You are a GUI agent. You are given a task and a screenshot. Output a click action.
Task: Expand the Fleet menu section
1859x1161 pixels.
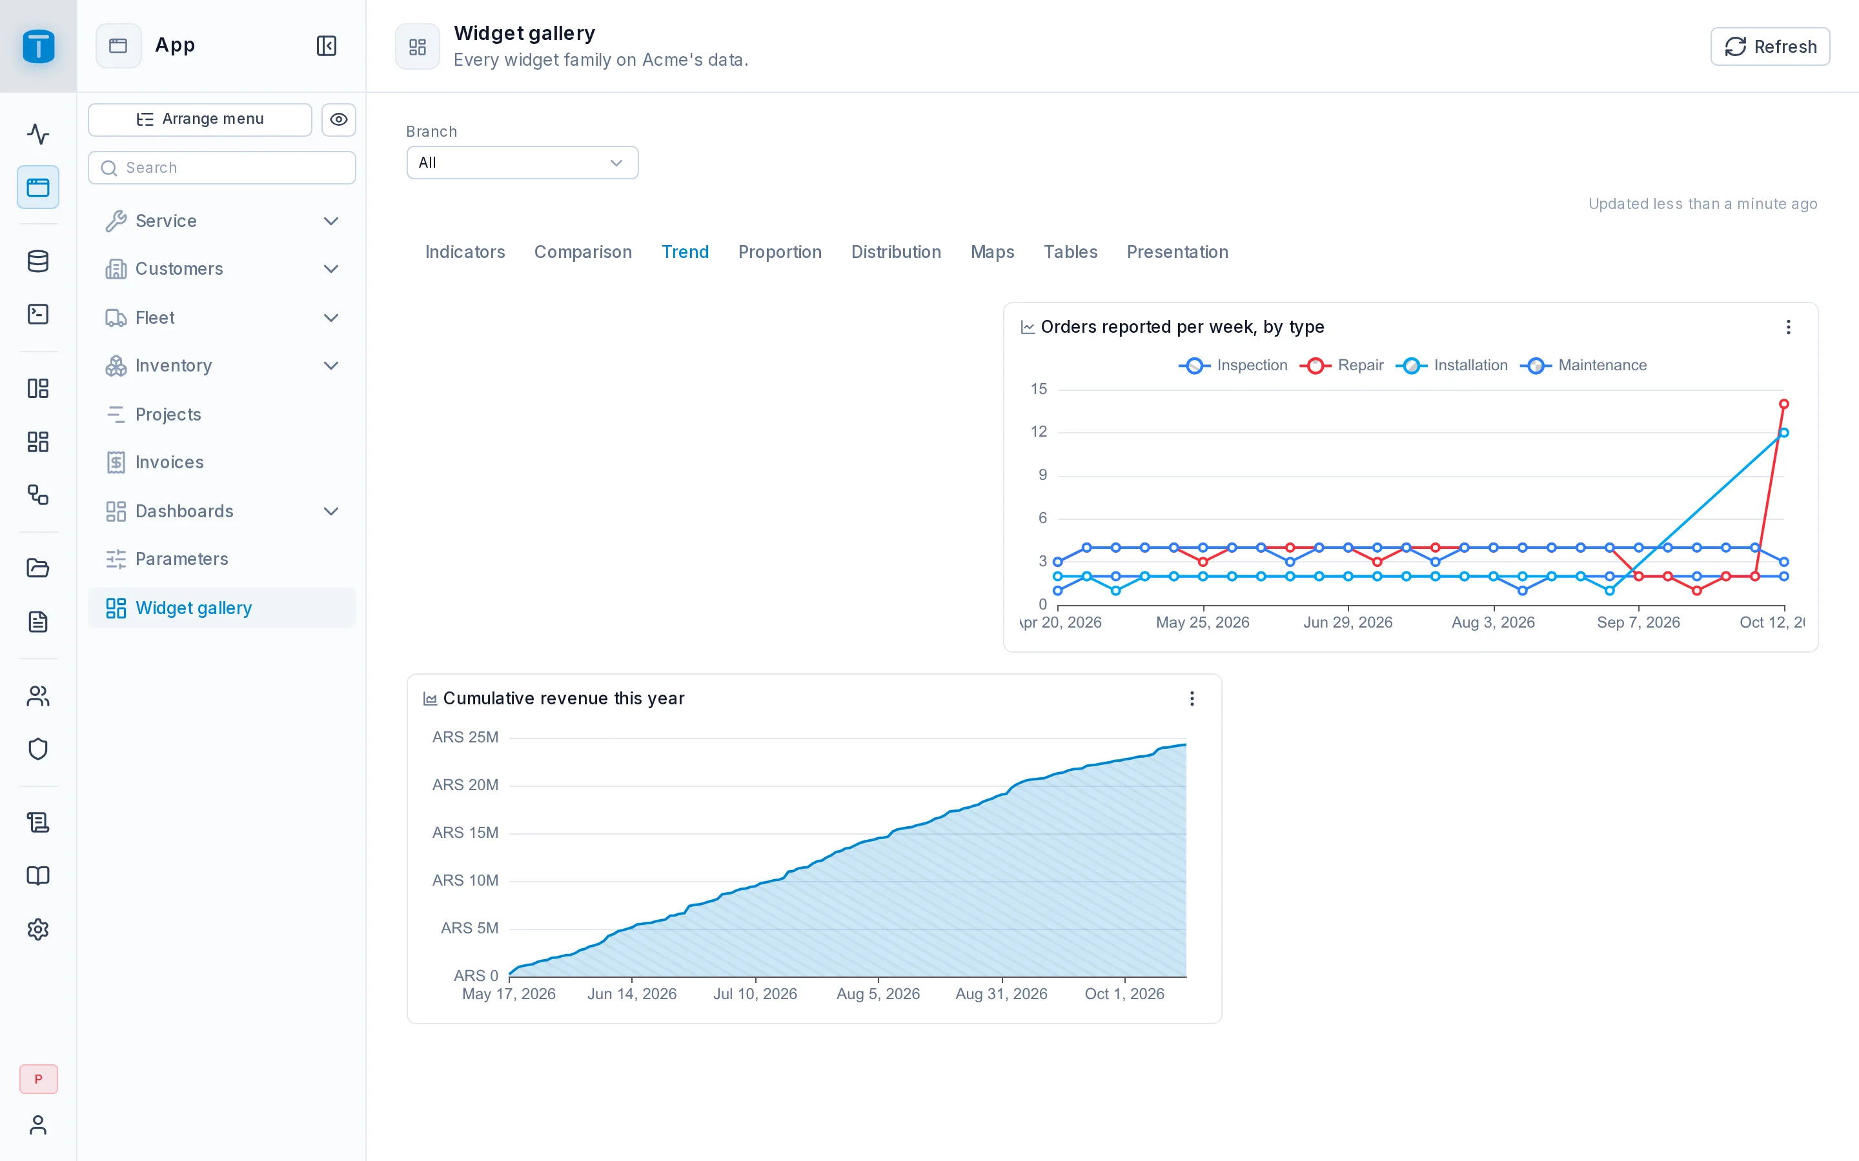click(222, 318)
